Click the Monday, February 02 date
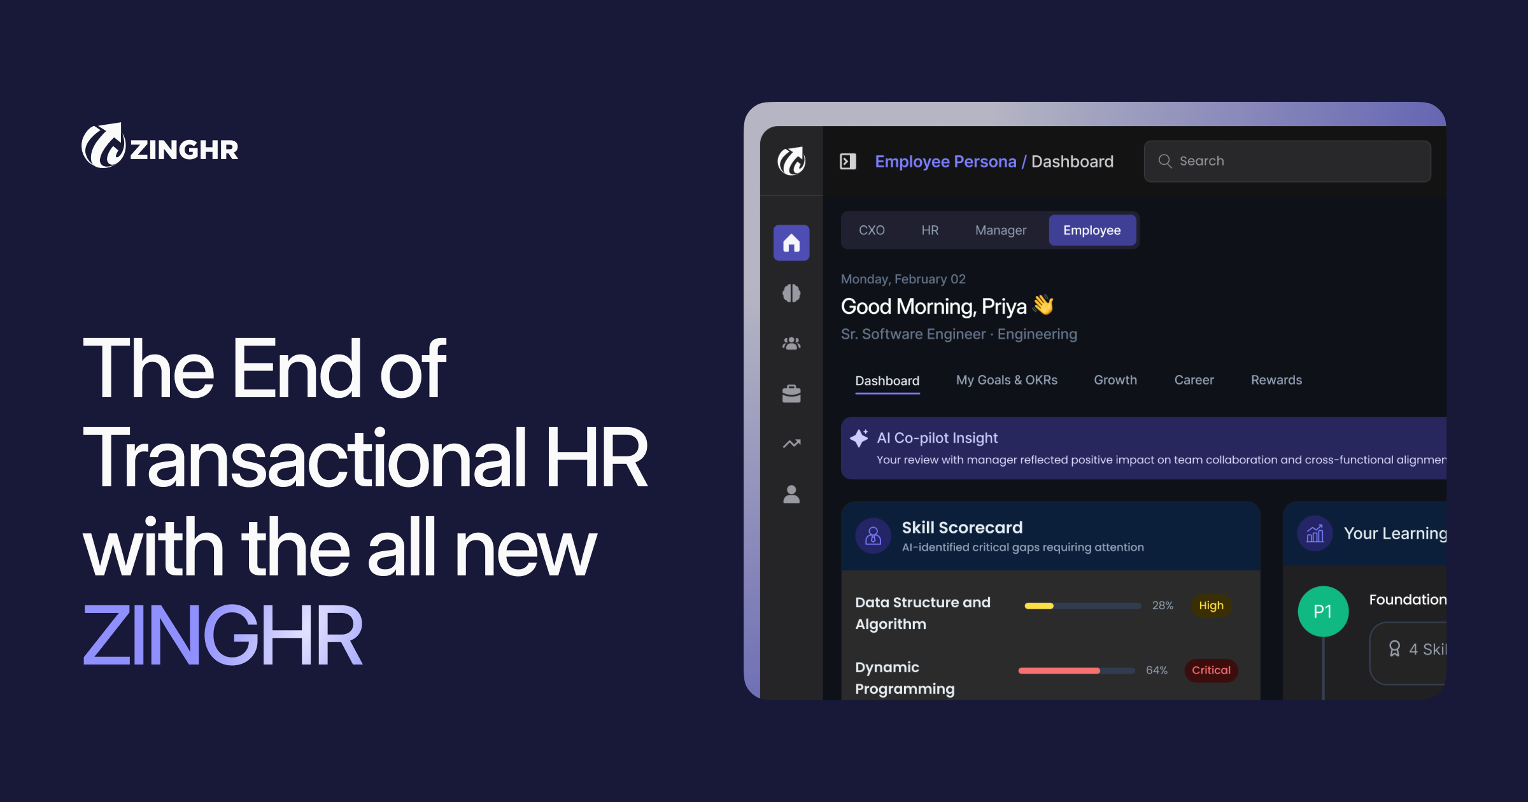The width and height of the screenshot is (1528, 802). [903, 279]
